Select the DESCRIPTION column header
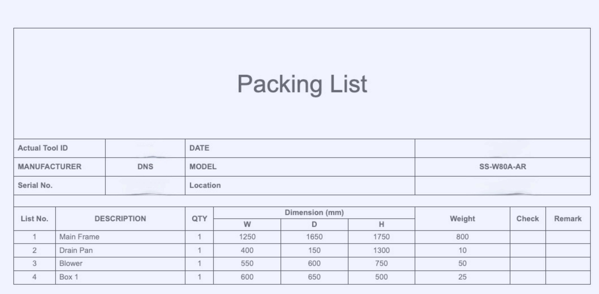Image resolution: width=599 pixels, height=294 pixels. pyautogui.click(x=120, y=218)
